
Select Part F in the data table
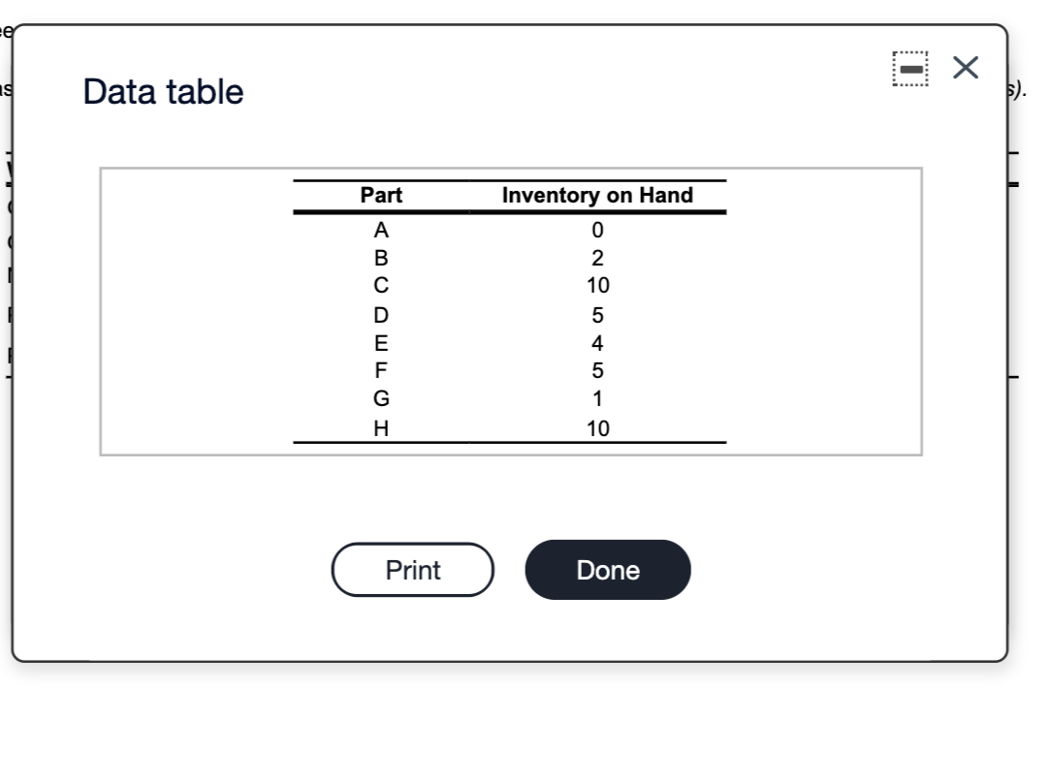[x=381, y=370]
